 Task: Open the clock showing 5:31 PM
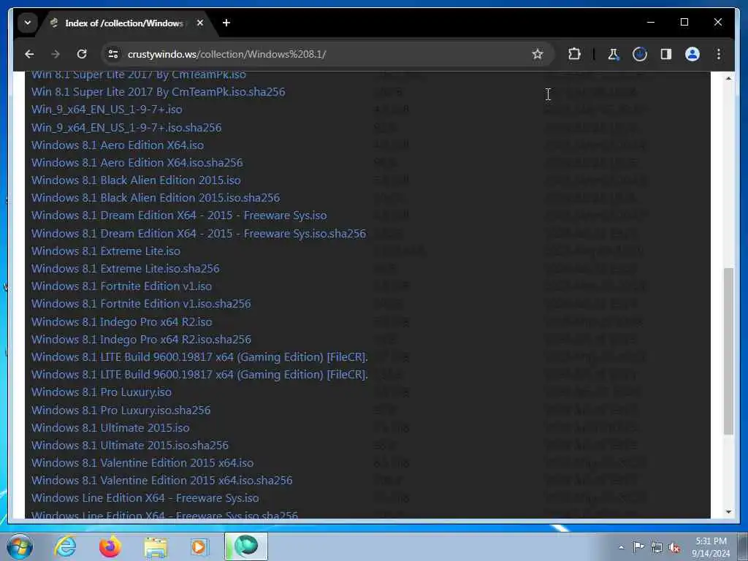(x=711, y=547)
